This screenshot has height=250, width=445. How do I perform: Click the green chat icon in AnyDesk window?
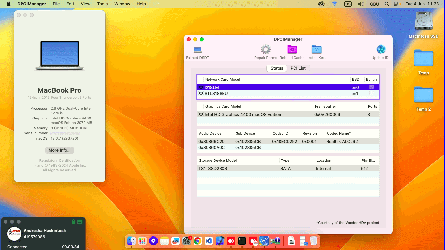tap(80, 222)
